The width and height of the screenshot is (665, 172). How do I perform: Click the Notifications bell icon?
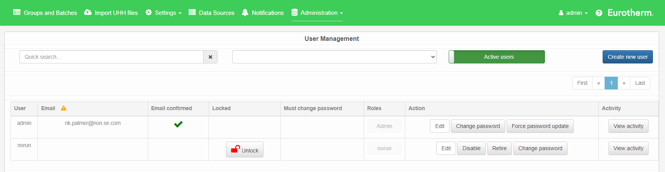coord(245,12)
